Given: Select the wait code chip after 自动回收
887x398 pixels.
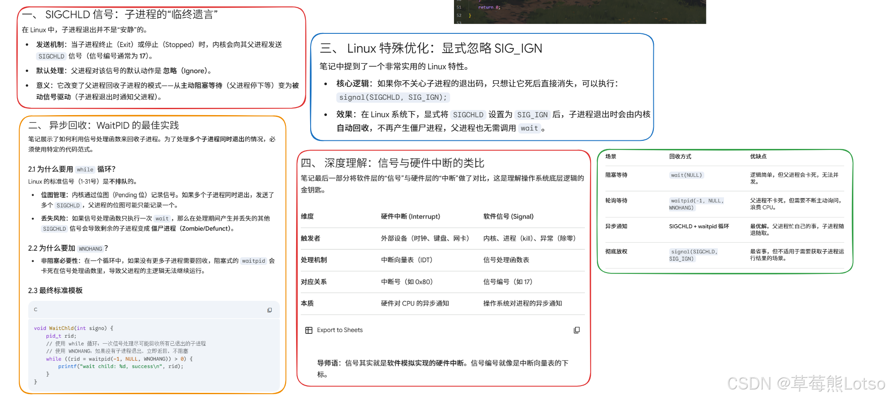Looking at the screenshot, I should [529, 128].
